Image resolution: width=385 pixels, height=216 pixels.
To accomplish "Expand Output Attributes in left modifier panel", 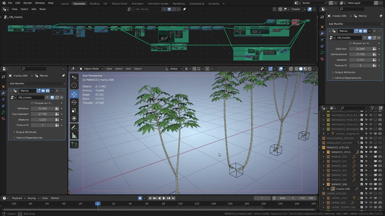I will 26,132.
